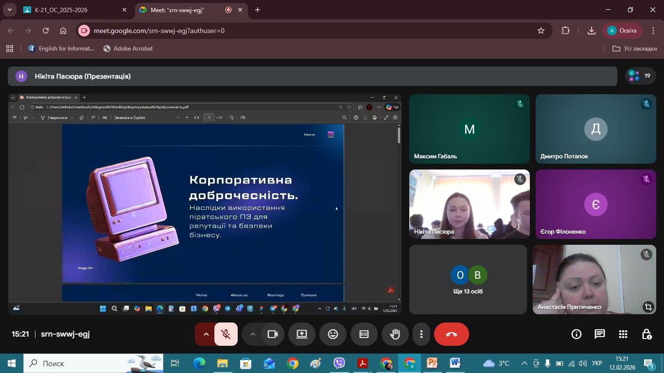Screen dimensions: 664x373
Task: Open Task View on the taskbar
Action: (175, 363)
